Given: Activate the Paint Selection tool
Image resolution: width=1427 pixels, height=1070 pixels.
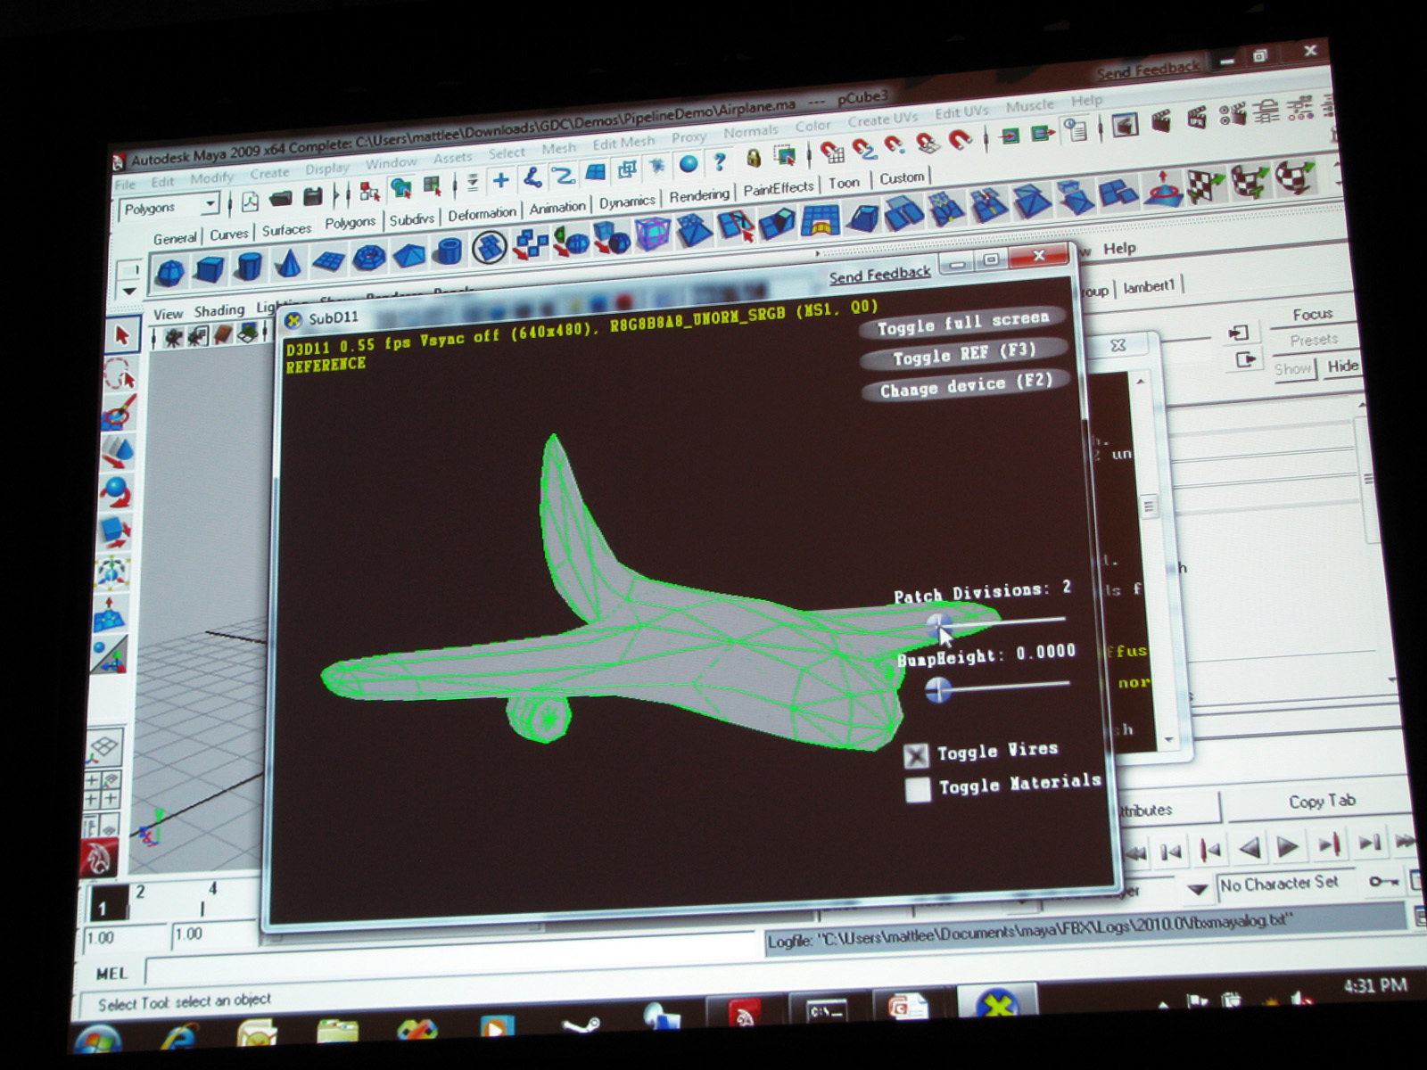Looking at the screenshot, I should pos(119,414).
